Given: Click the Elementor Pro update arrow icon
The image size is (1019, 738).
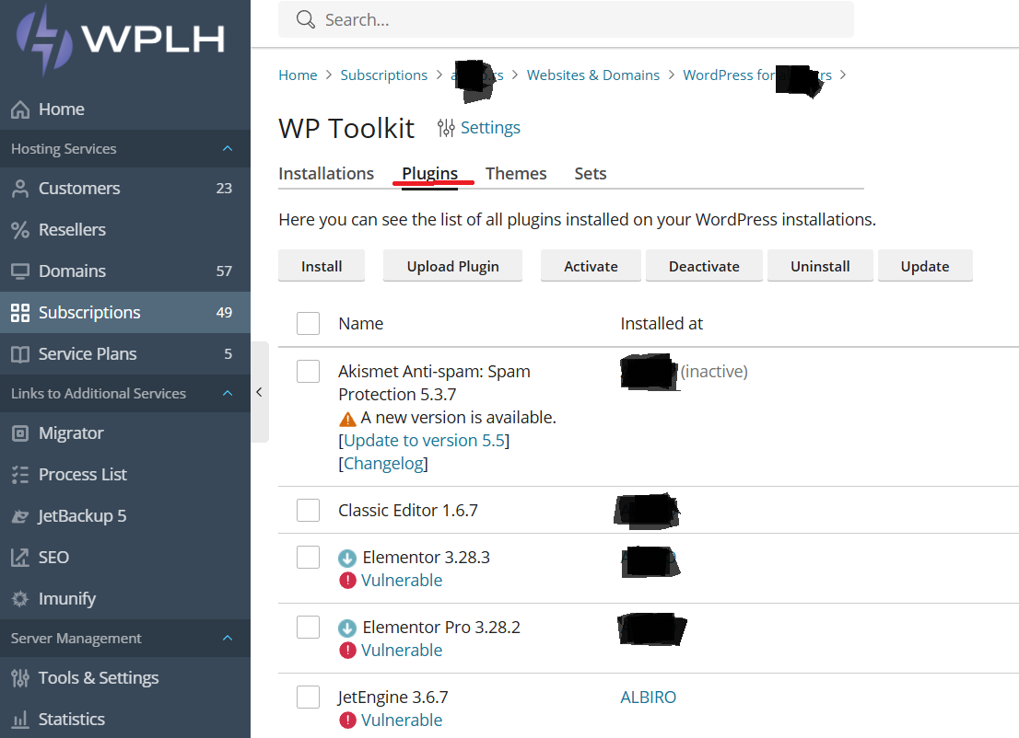Looking at the screenshot, I should coord(347,628).
